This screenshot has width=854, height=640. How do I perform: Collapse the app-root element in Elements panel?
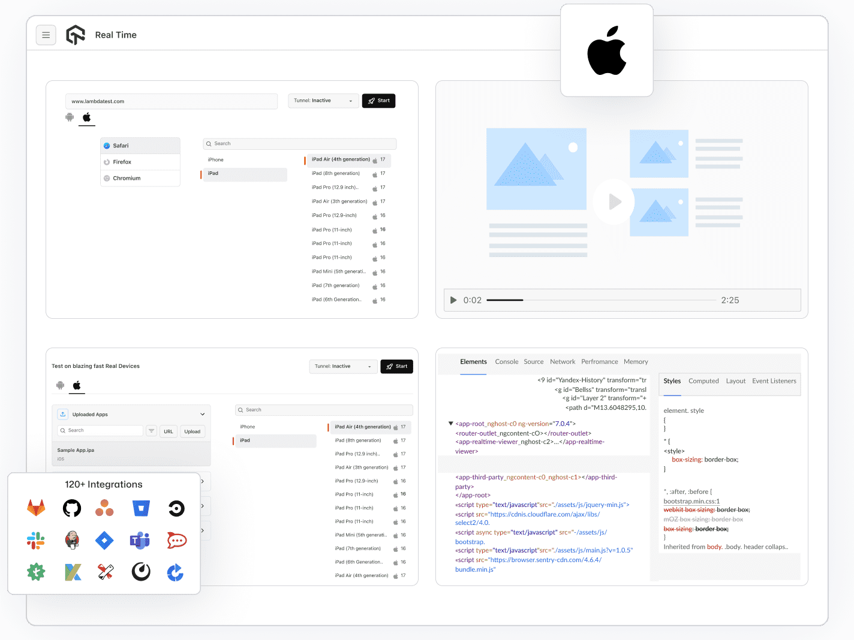(451, 423)
